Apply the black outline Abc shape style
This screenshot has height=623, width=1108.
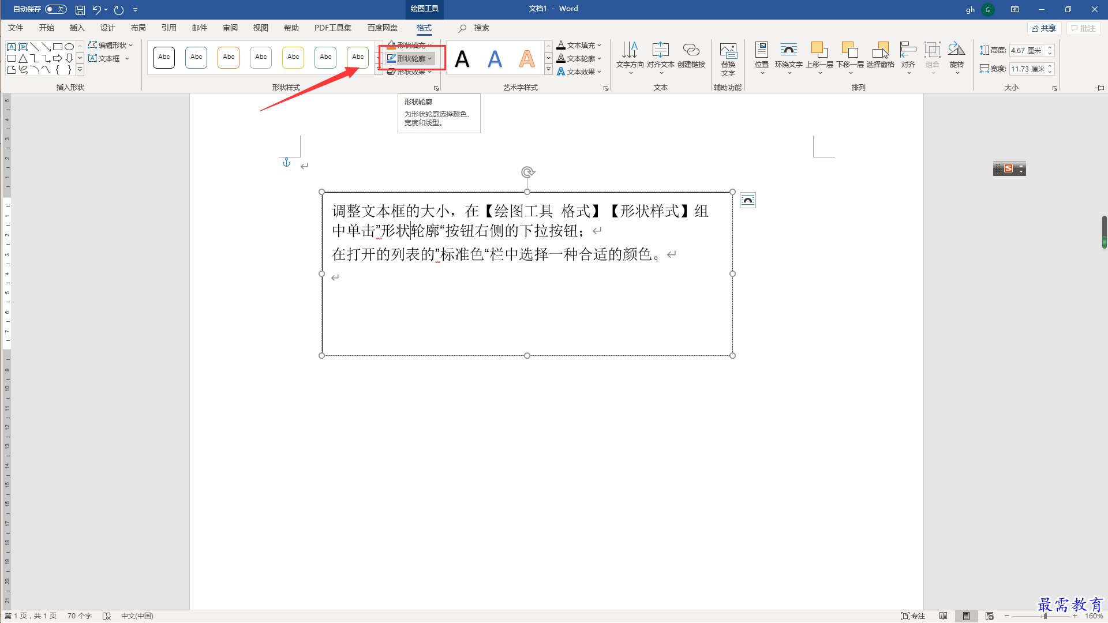(164, 57)
